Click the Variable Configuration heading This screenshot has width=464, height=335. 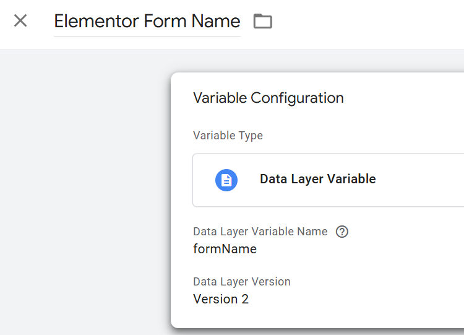click(269, 98)
